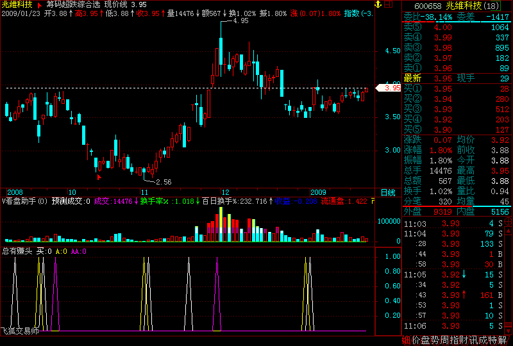Switch to the 讯 tab
513x346 pixels.
tap(473, 340)
